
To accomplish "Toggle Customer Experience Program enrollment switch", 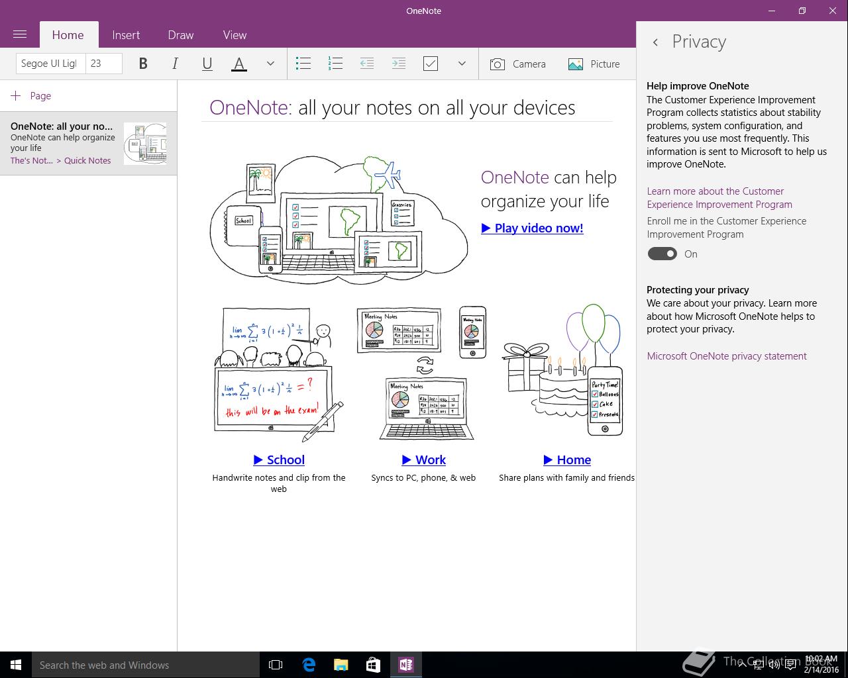I will 662,254.
